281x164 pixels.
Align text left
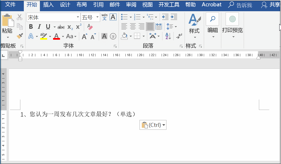point(124,26)
